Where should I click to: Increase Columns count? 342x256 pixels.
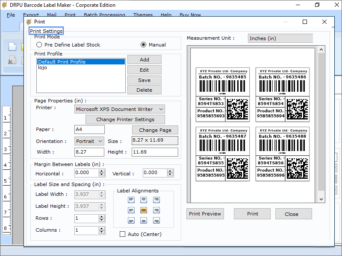(x=102, y=229)
